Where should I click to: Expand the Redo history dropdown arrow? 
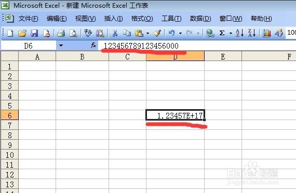coord(198,34)
